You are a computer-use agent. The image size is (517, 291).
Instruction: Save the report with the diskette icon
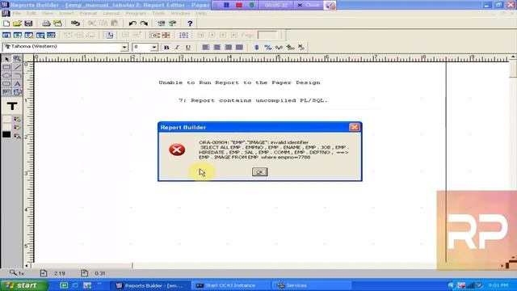pos(28,23)
